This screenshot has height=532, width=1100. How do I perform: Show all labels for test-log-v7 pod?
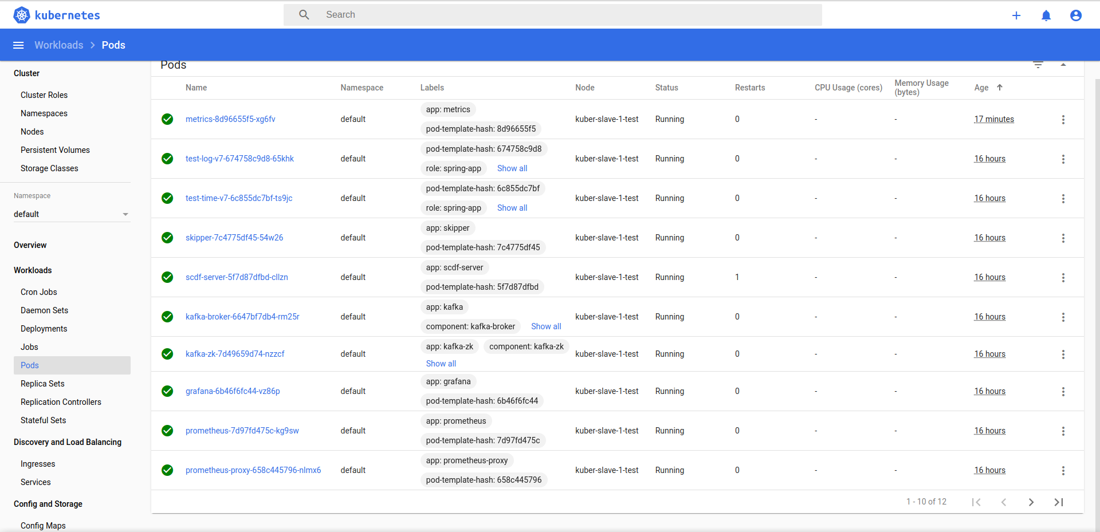pyautogui.click(x=512, y=168)
